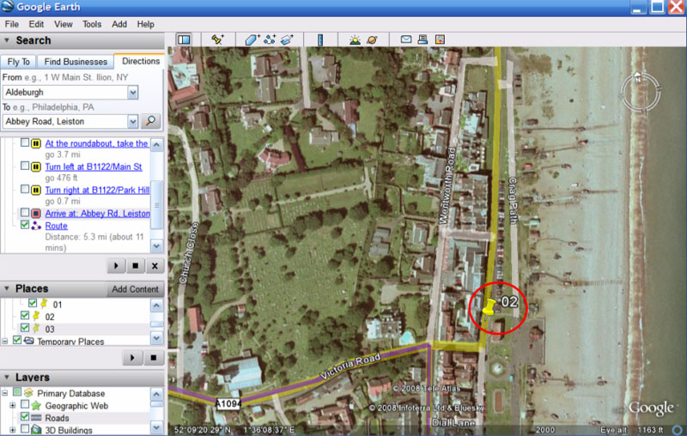
Task: Open the View menu
Action: 64,24
